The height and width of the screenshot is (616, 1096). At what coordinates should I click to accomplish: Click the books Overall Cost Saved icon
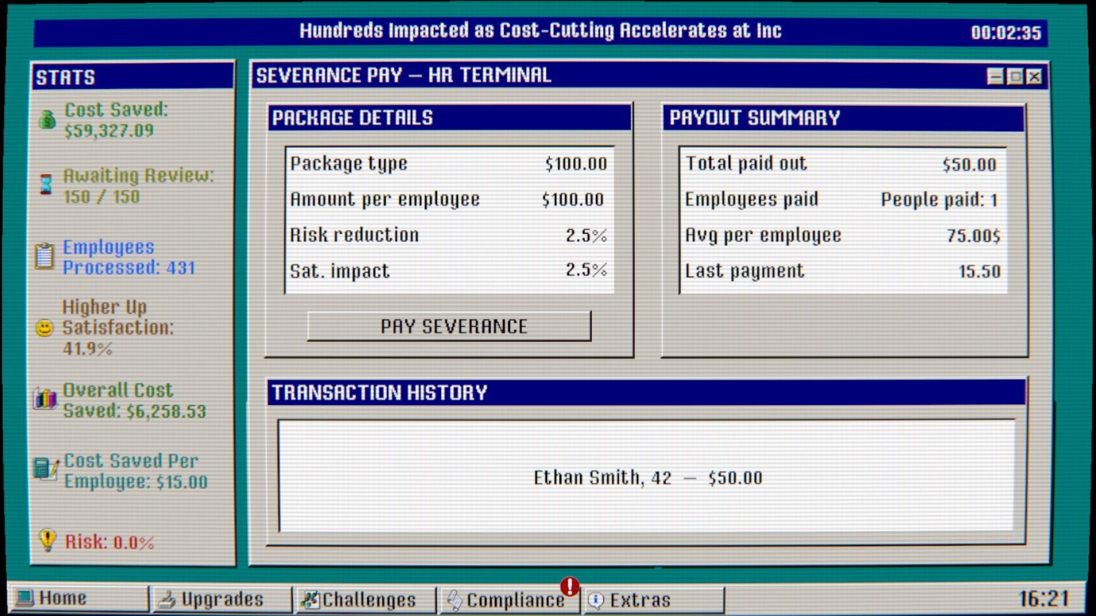(45, 399)
